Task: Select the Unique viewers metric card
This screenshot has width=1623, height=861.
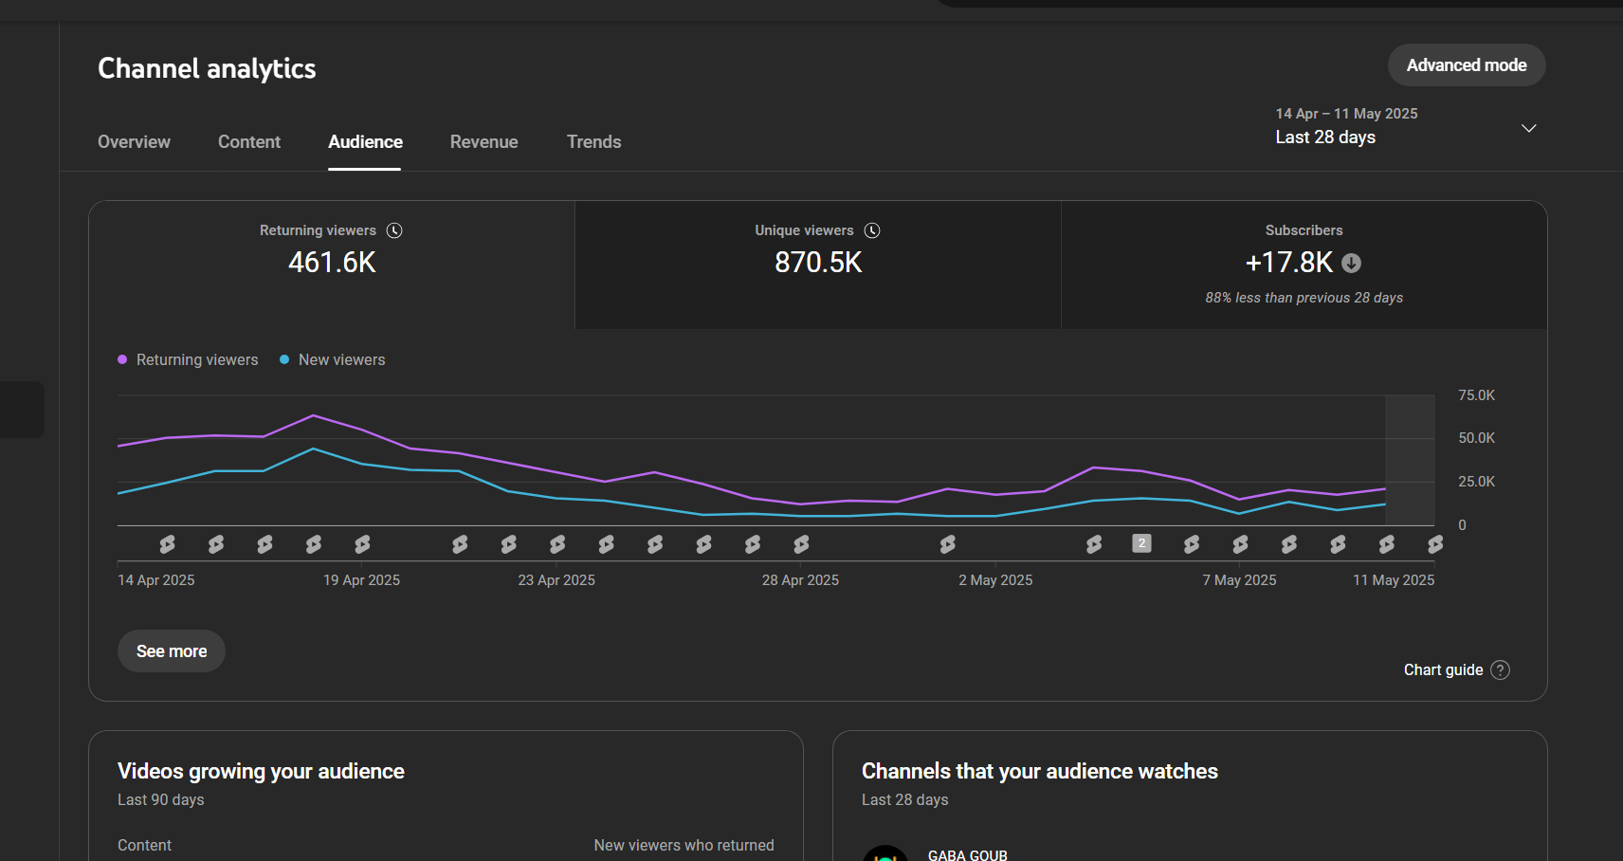Action: pyautogui.click(x=817, y=266)
